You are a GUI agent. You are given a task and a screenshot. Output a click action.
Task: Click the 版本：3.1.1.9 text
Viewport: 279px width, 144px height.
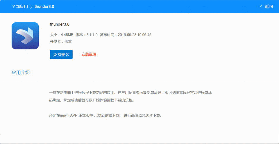[x=87, y=35]
